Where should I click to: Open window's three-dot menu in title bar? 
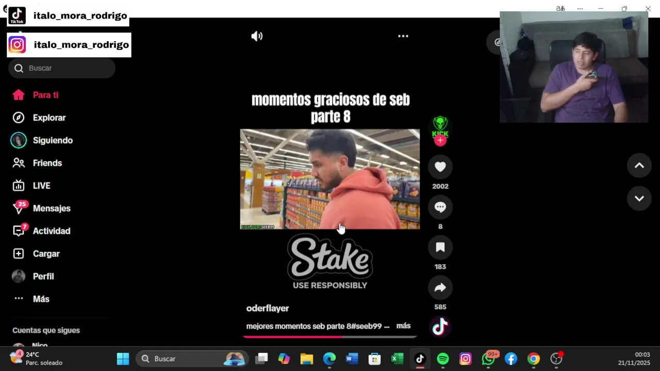click(x=580, y=9)
